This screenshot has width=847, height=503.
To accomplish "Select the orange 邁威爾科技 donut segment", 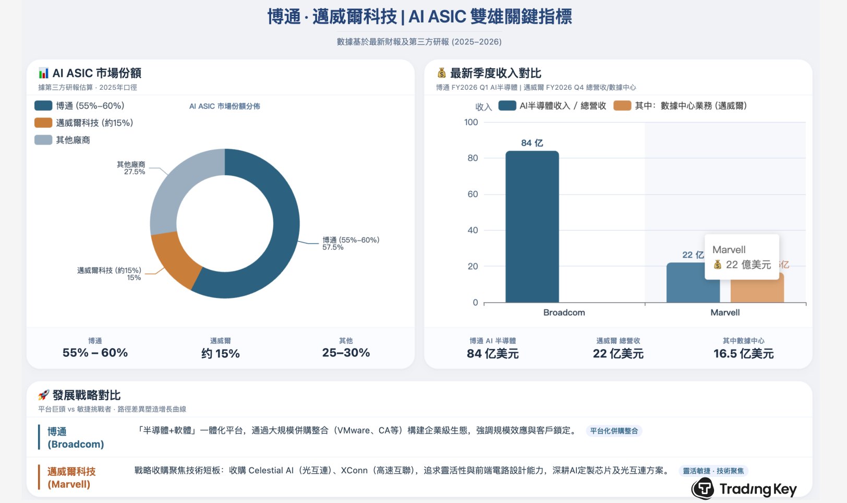I will click(175, 258).
